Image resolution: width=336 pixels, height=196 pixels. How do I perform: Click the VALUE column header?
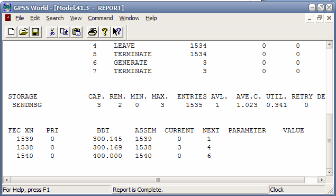pyautogui.click(x=293, y=130)
